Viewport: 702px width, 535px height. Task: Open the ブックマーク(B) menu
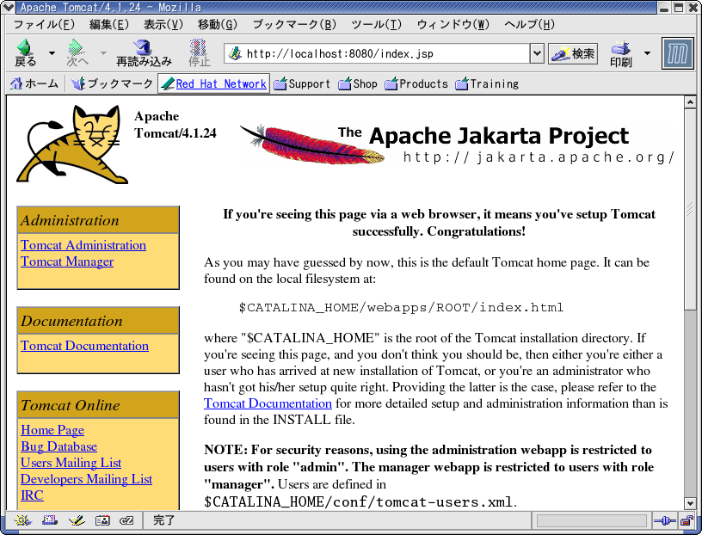294,24
